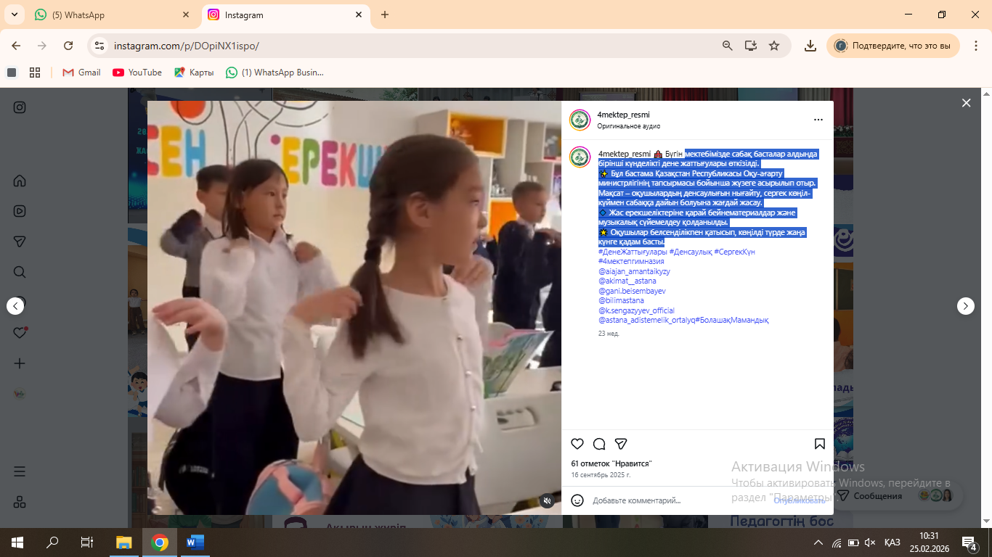Open the YouTube bookmark

(137, 73)
